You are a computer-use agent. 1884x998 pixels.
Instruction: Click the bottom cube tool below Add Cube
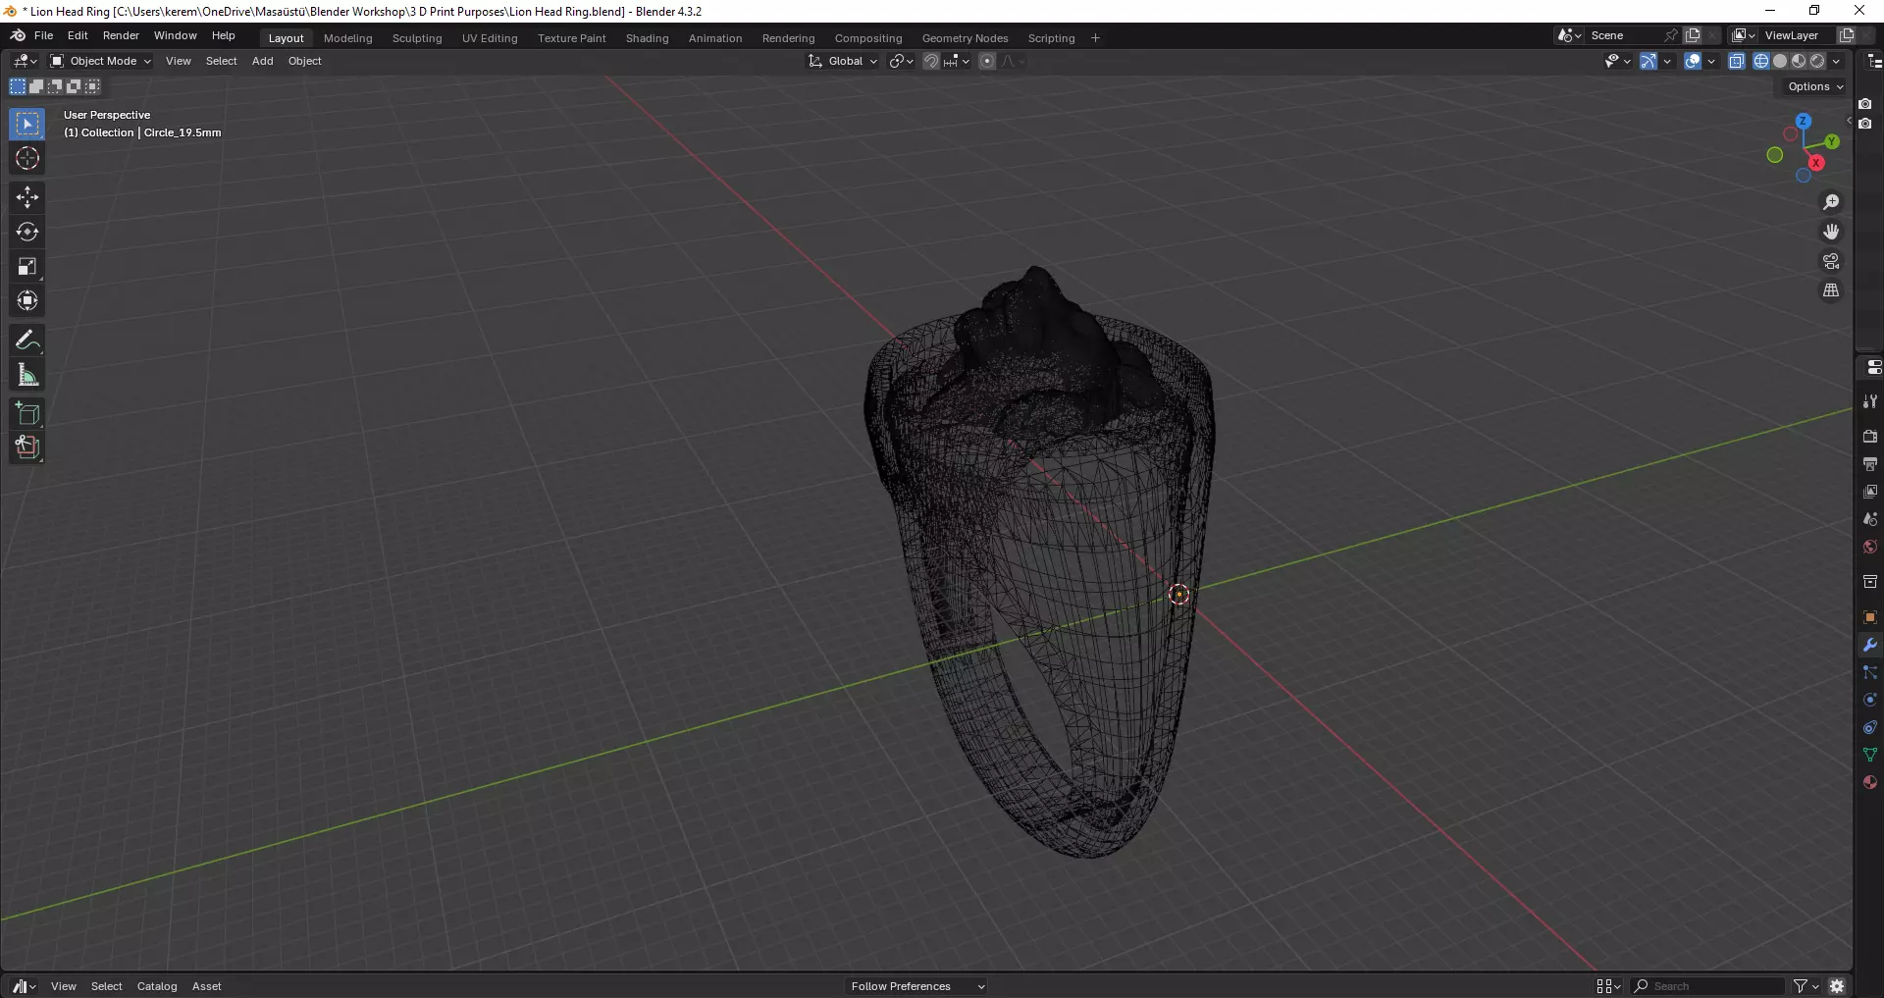pos(27,447)
